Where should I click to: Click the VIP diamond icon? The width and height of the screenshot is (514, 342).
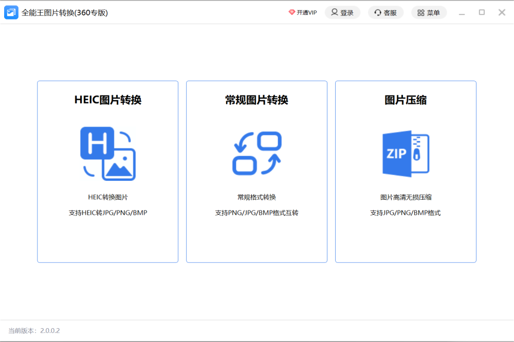292,13
